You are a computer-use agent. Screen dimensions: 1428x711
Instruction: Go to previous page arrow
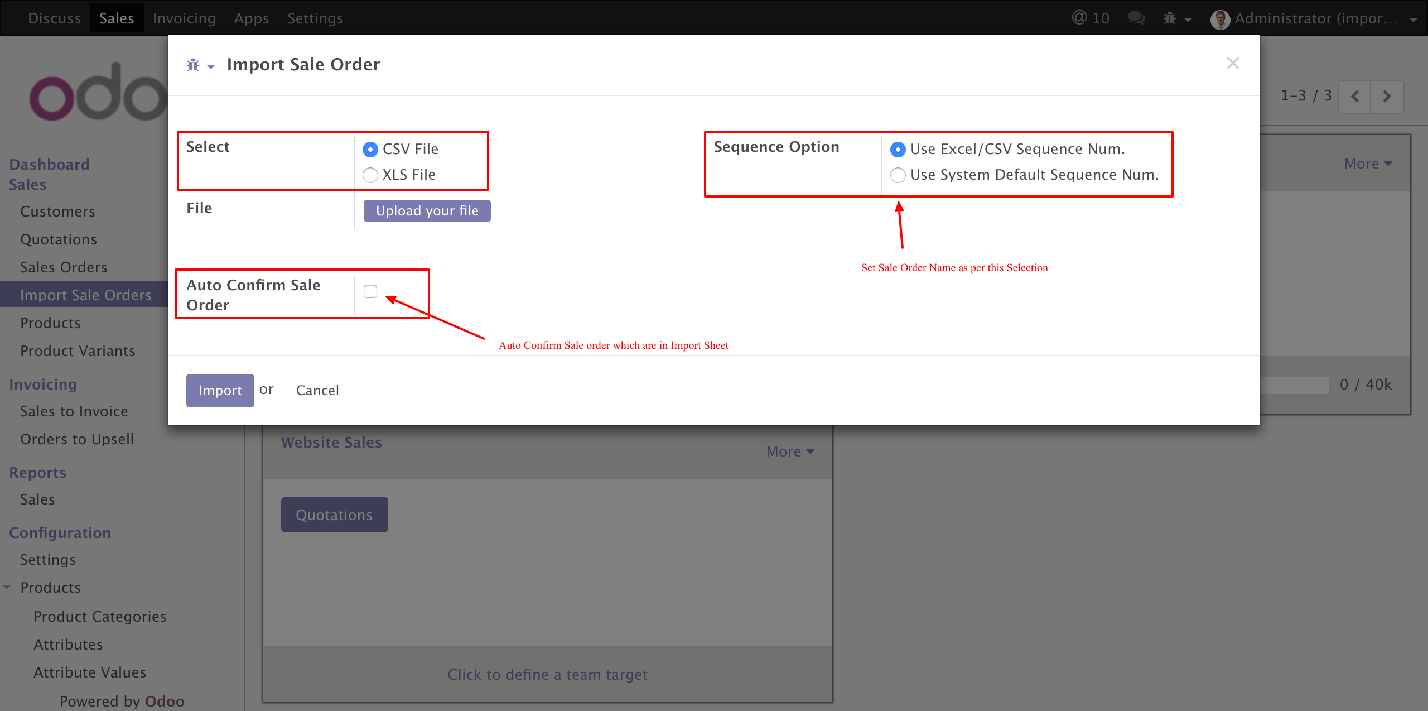click(x=1354, y=97)
